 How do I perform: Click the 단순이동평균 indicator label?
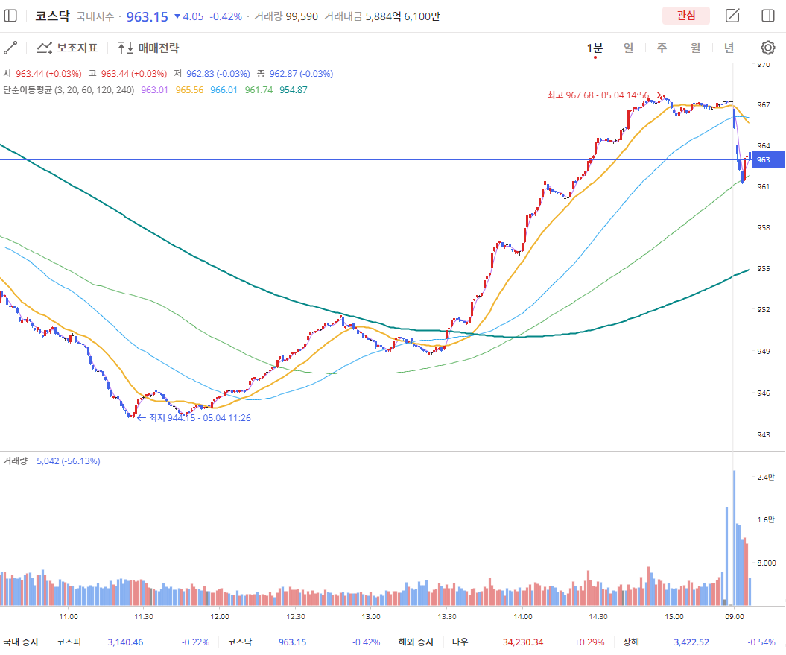tap(69, 90)
